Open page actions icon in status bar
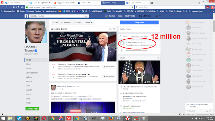The height and width of the screenshot is (121, 215). click(x=184, y=114)
